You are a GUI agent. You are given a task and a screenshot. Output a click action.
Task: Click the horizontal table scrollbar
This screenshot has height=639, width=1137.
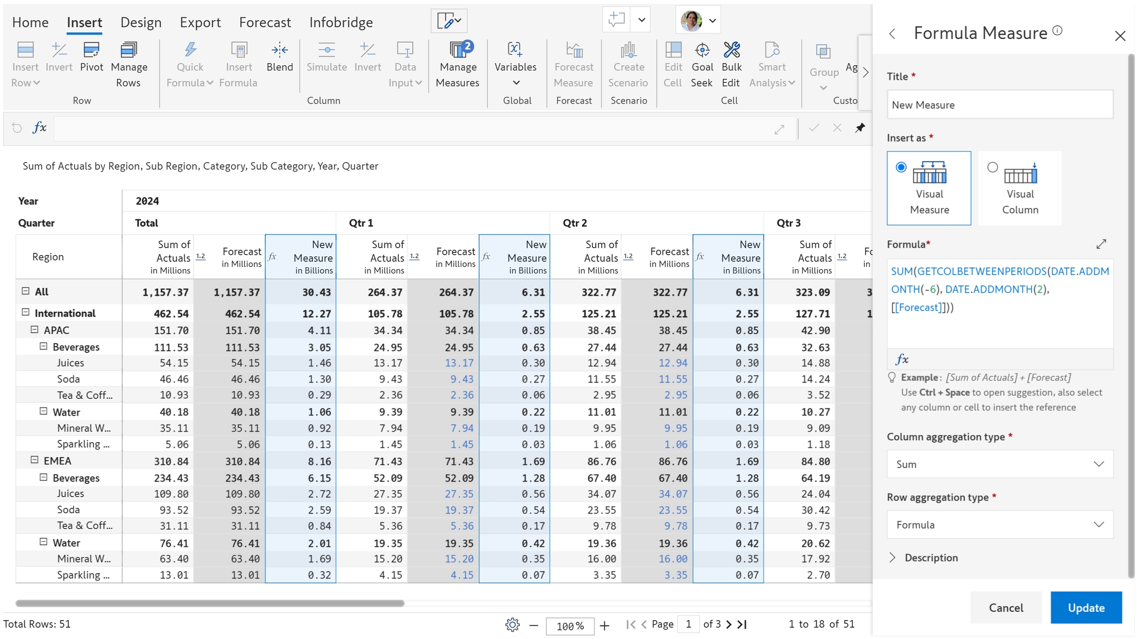coord(210,603)
